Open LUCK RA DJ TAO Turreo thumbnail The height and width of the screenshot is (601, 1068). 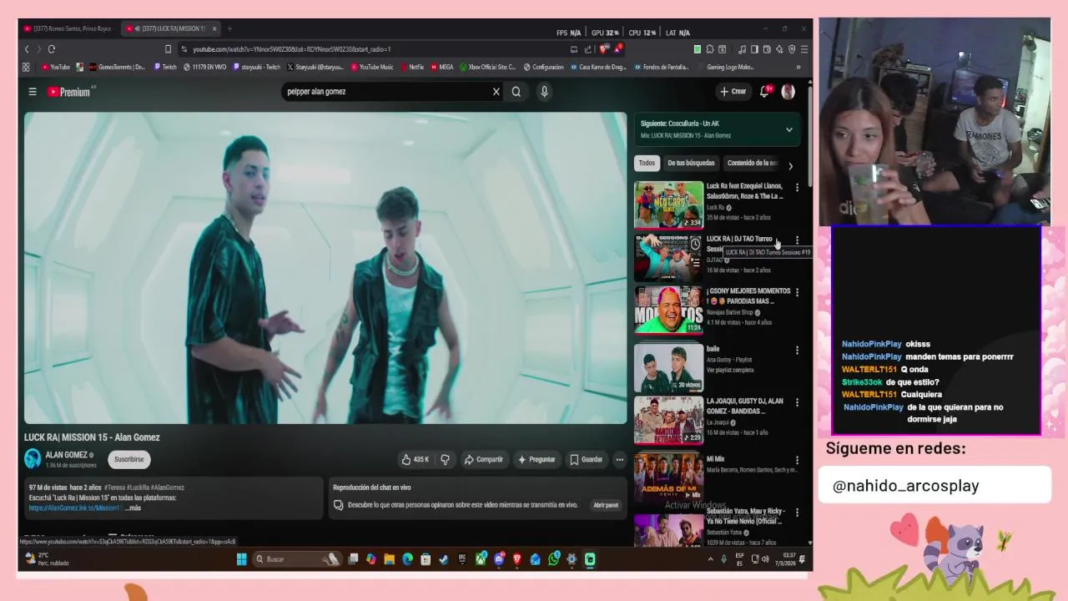point(668,256)
